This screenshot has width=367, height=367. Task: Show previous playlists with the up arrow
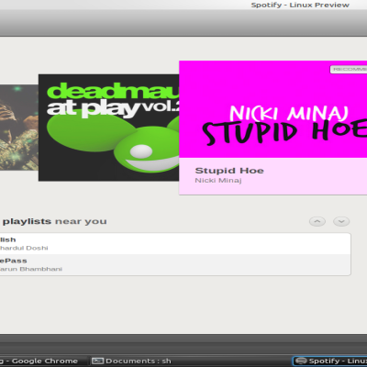[x=317, y=221]
